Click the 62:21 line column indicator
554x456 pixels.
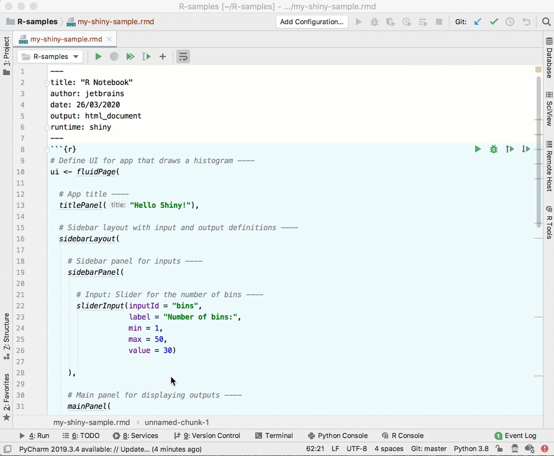click(x=315, y=449)
